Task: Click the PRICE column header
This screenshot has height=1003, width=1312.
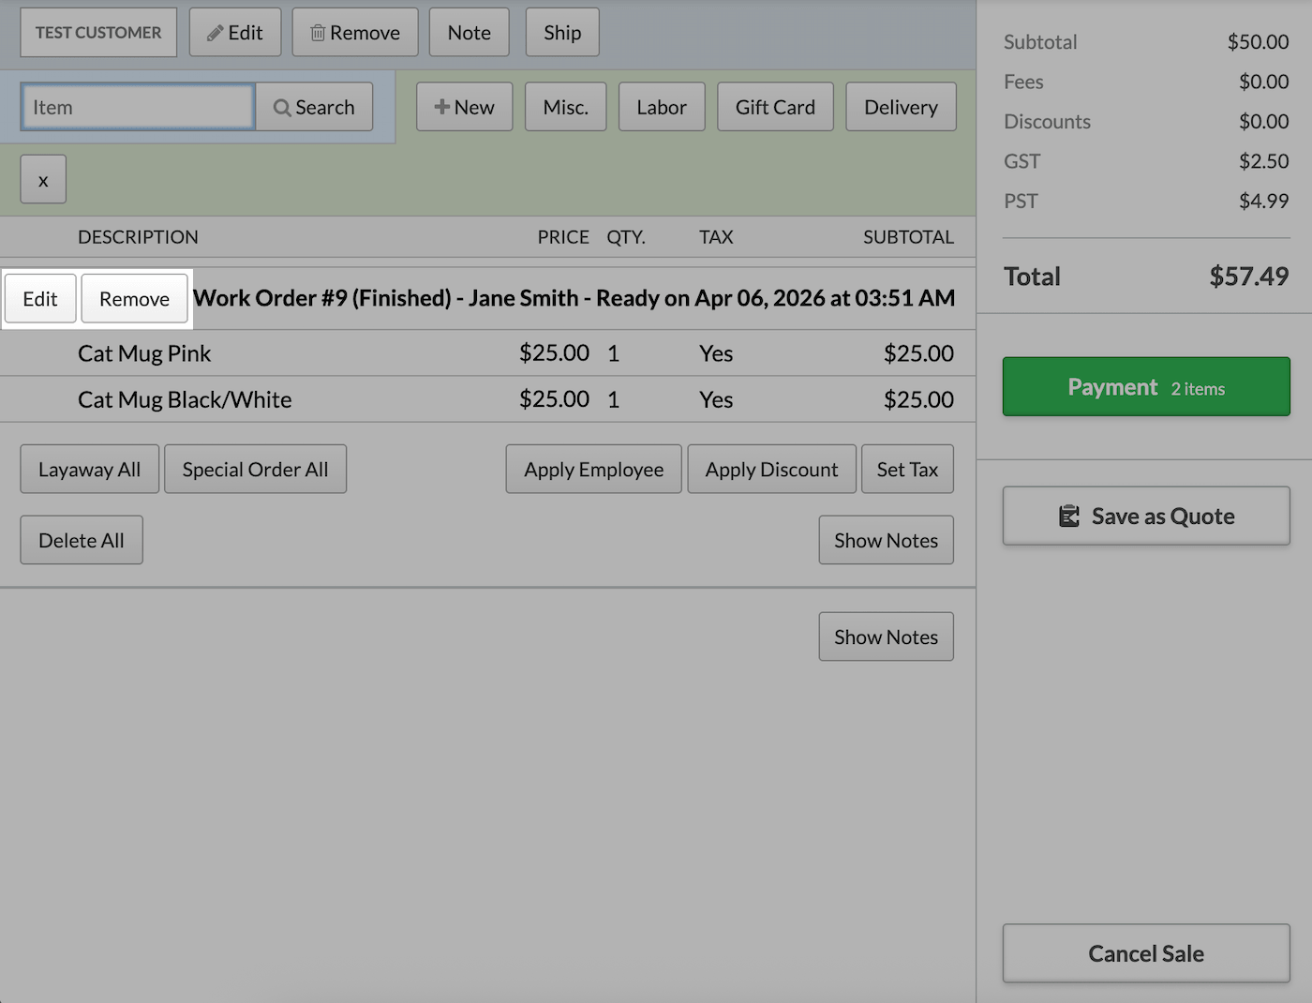Action: [x=563, y=237]
